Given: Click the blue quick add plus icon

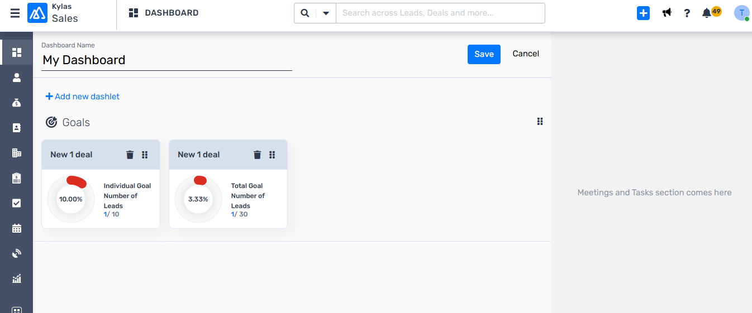Looking at the screenshot, I should [x=644, y=13].
